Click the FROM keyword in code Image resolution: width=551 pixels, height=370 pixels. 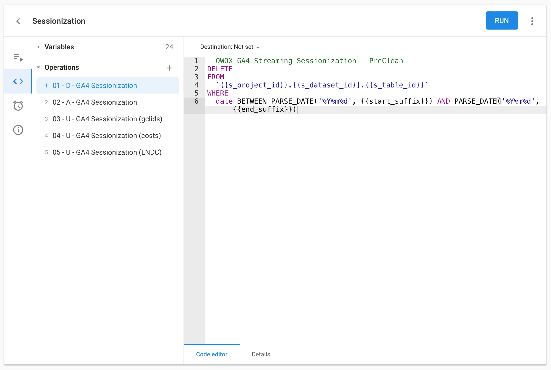[x=216, y=77]
